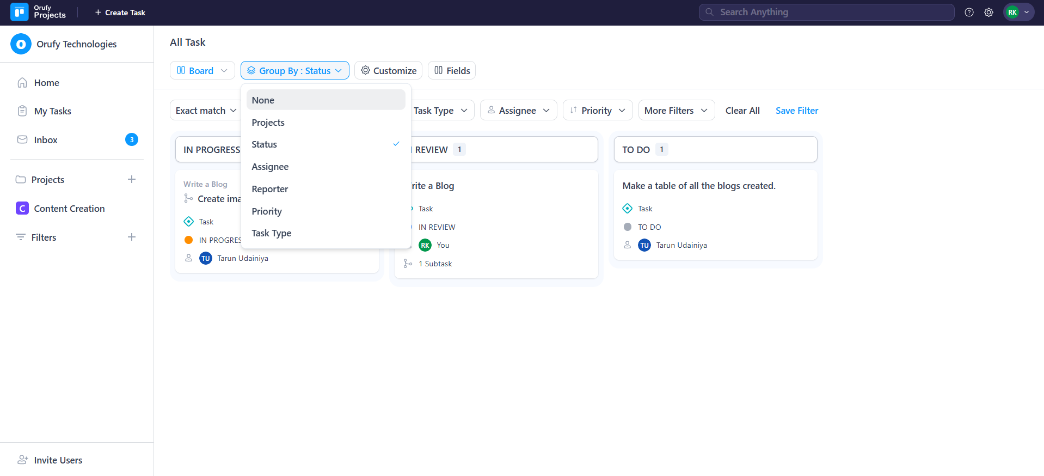
Task: Open settings via the gear icon
Action: coord(988,13)
